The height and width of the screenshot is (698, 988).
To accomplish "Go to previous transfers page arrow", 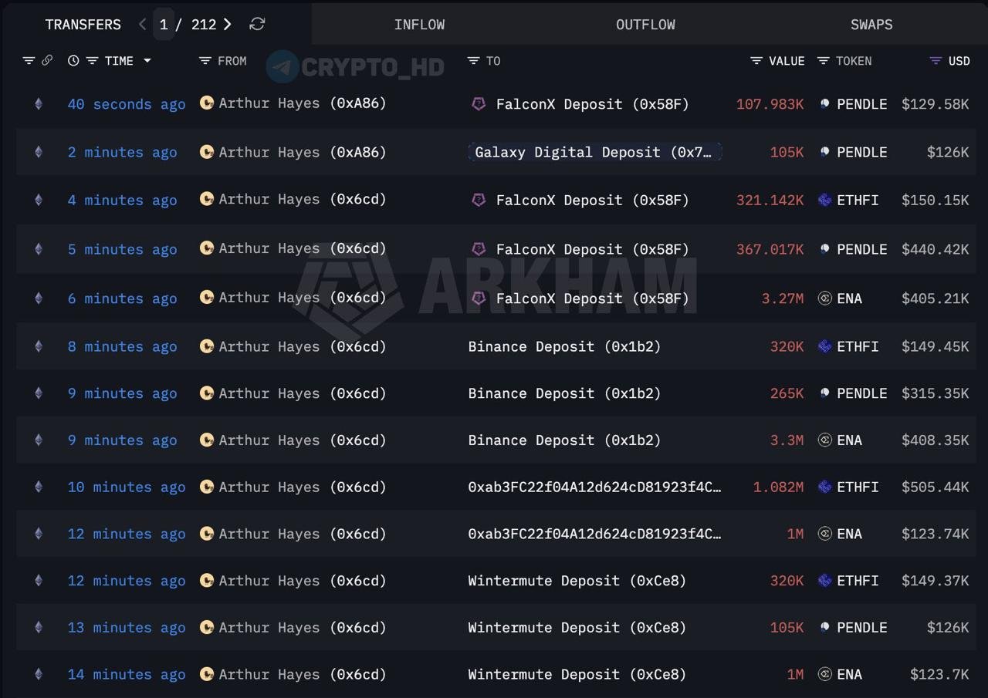I will tap(142, 24).
